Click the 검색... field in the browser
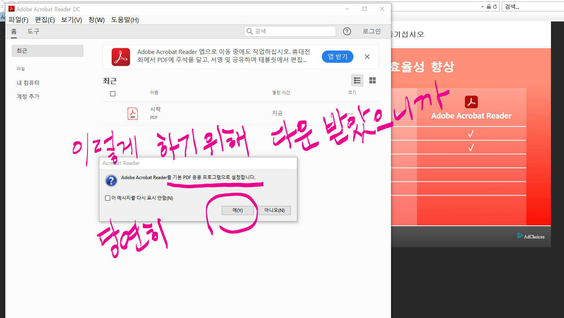This screenshot has height=318, width=564. 533,7
